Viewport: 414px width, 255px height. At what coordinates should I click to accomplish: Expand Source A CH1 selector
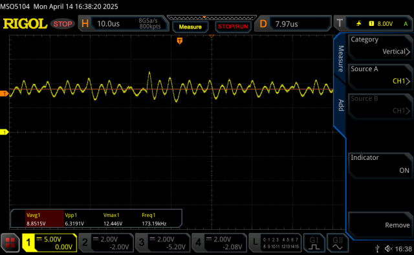pos(380,75)
